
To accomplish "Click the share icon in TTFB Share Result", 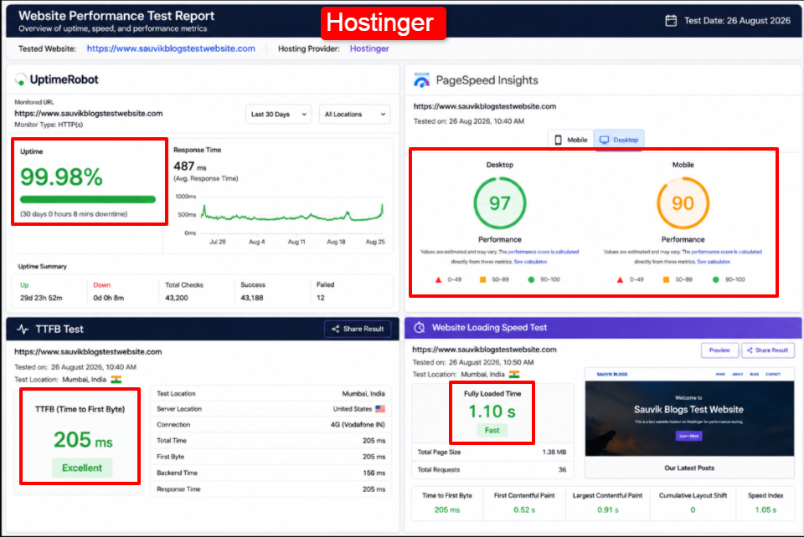I will pyautogui.click(x=335, y=329).
